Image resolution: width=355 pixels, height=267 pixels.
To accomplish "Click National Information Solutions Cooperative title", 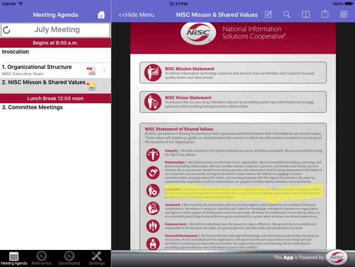I will [x=254, y=33].
